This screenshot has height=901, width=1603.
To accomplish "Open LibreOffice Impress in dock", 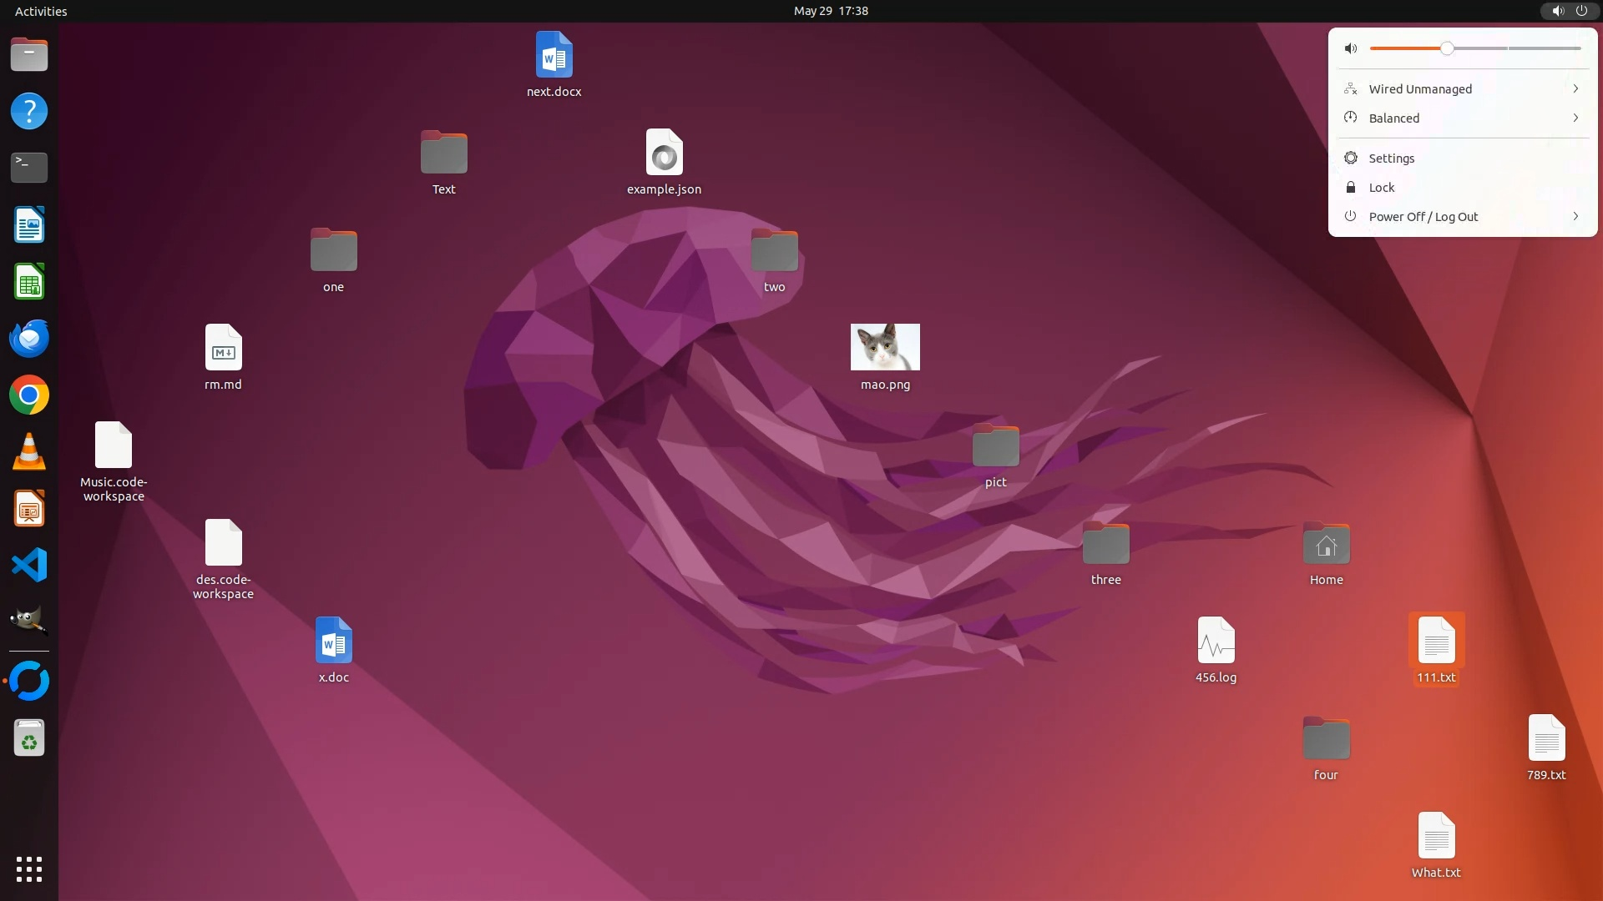I will (29, 509).
